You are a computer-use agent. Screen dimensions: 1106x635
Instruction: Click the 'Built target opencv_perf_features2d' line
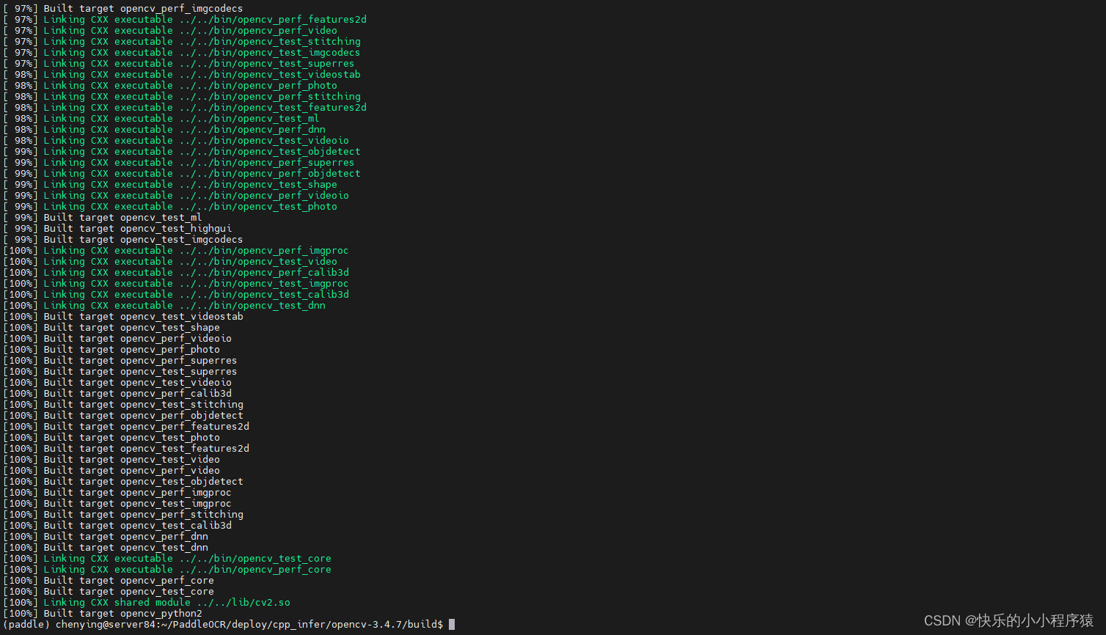pos(126,427)
